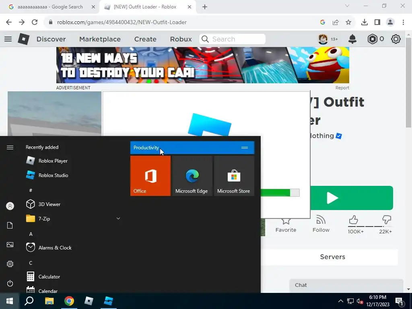Reload the Roblox page
Screen dimensions: 412x309
[x=35, y=23]
